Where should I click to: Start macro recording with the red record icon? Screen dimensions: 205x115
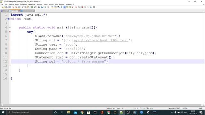pos(82,7)
